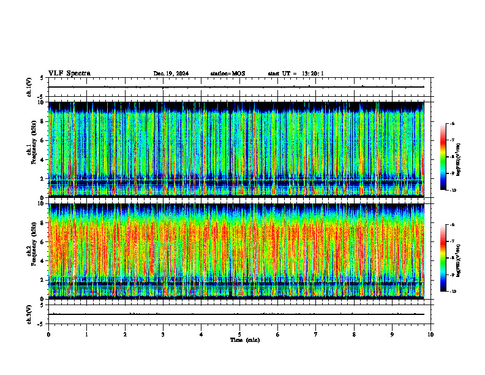Click the "VLF Spectra" plot title
485x375 pixels.
coord(69,74)
